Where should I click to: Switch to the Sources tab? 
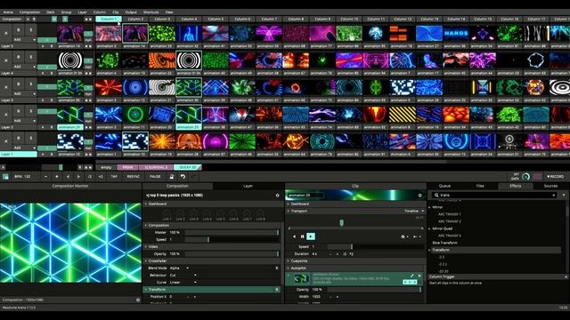click(x=550, y=186)
